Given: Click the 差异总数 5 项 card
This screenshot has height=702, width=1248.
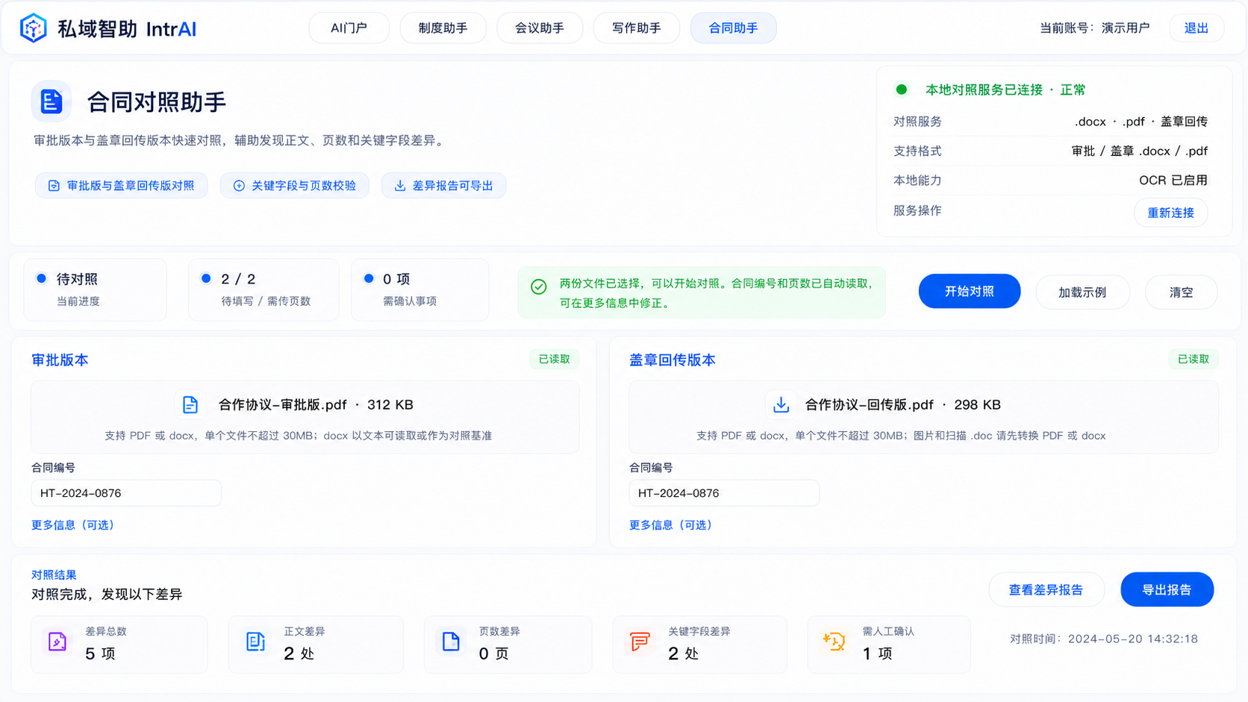Looking at the screenshot, I should pos(119,645).
